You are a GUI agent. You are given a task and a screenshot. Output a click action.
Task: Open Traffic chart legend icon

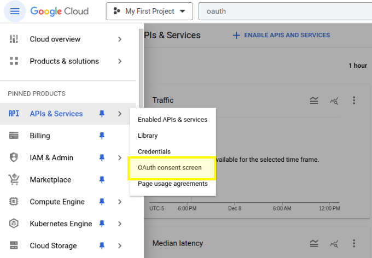(314, 101)
